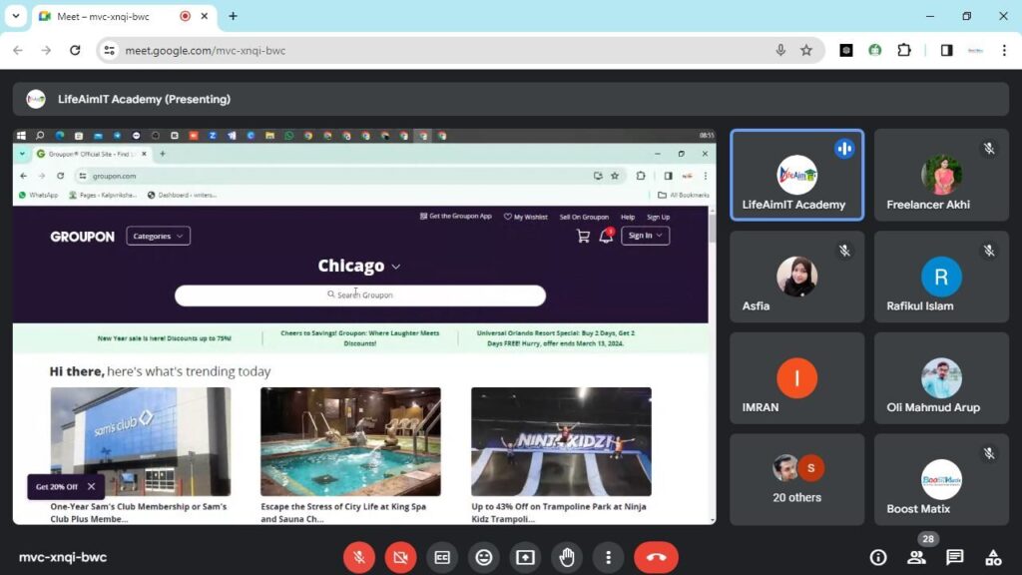Open the Activities panel icon
This screenshot has height=575, width=1022.
click(x=993, y=557)
